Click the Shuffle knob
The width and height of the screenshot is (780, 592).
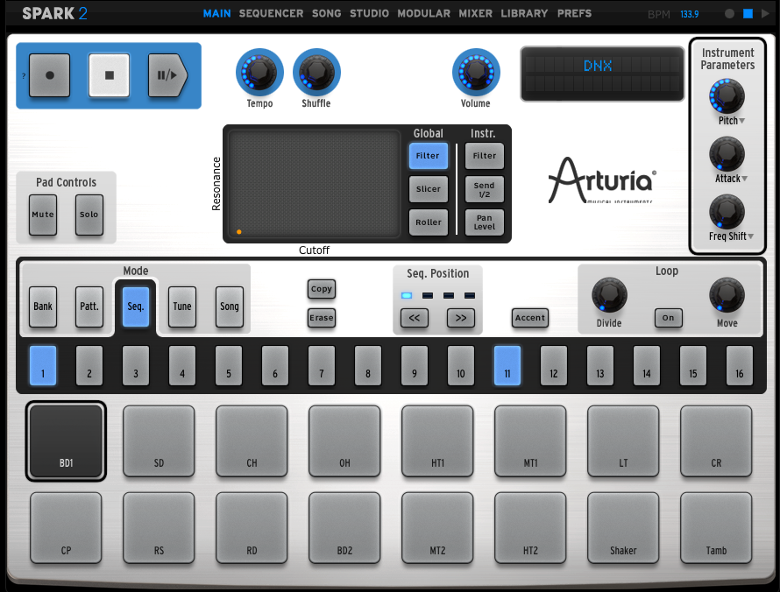tap(317, 72)
